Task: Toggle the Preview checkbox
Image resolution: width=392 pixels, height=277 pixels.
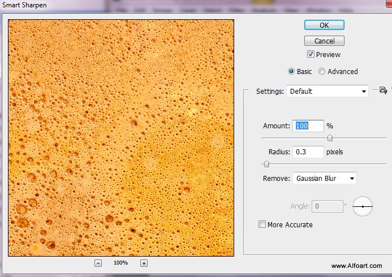Action: coord(311,54)
